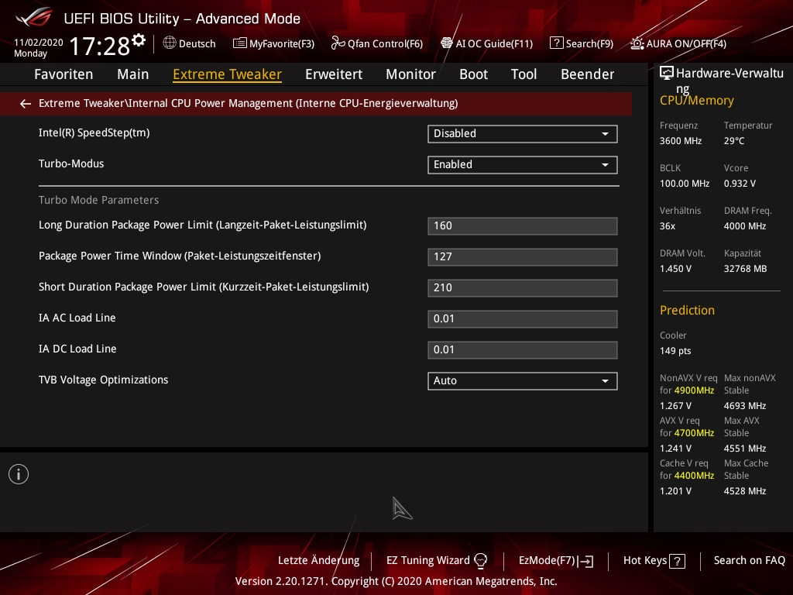Click the 4693 MHz Max nonAVX value
Viewport: 793px width, 595px height.
[x=744, y=406]
